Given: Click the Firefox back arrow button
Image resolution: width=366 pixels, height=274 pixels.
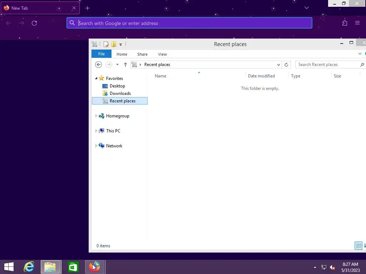Looking at the screenshot, I should (9, 23).
